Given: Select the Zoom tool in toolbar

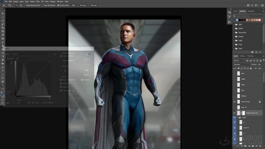Looking at the screenshot, I should pos(3,85).
